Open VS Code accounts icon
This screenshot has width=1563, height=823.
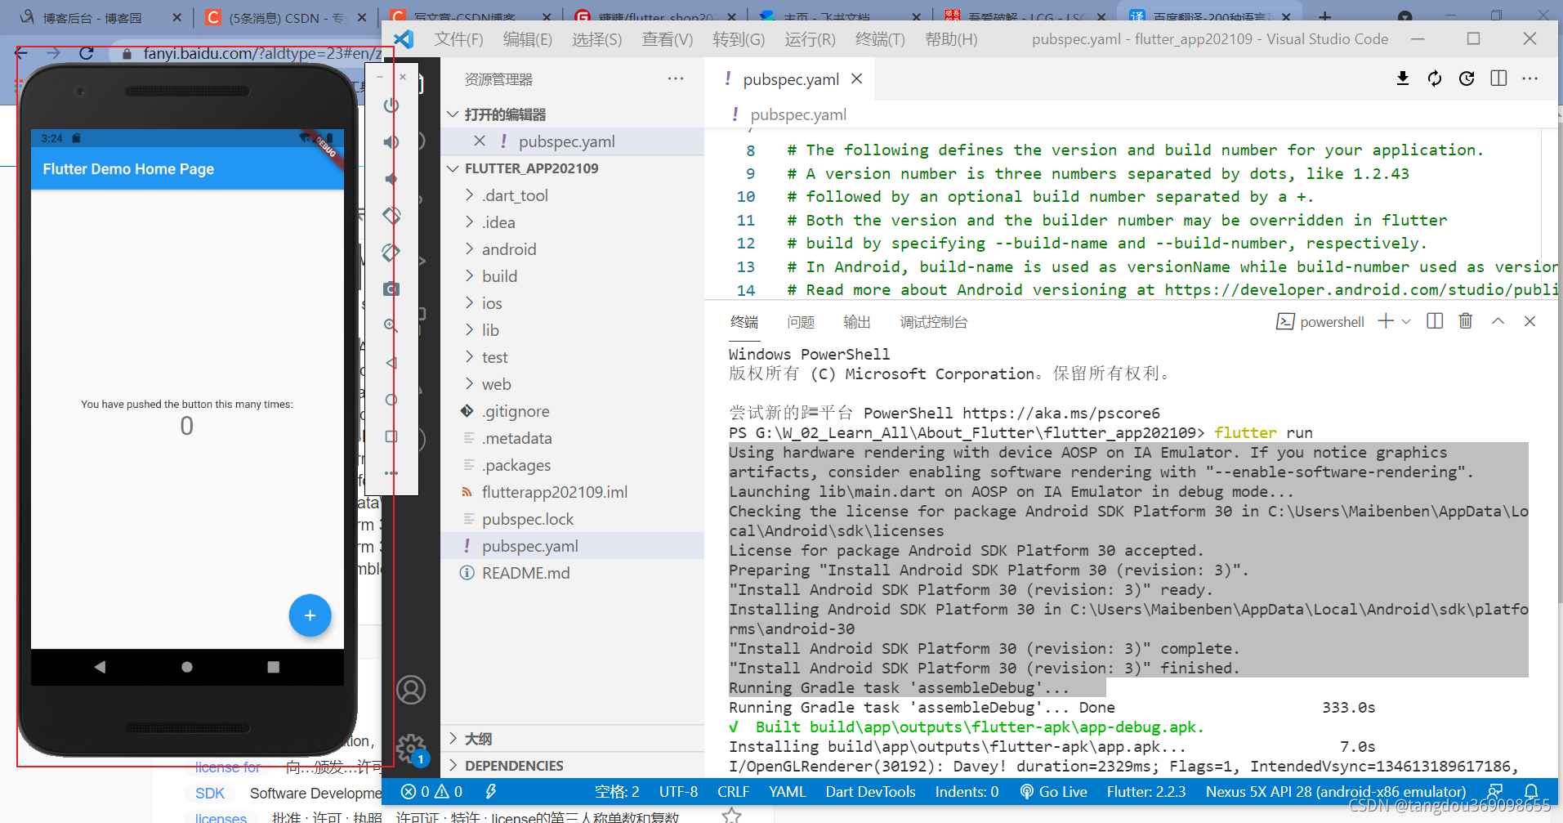point(411,690)
